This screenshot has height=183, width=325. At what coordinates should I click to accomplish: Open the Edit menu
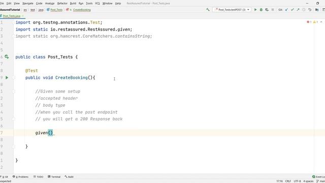point(9,4)
